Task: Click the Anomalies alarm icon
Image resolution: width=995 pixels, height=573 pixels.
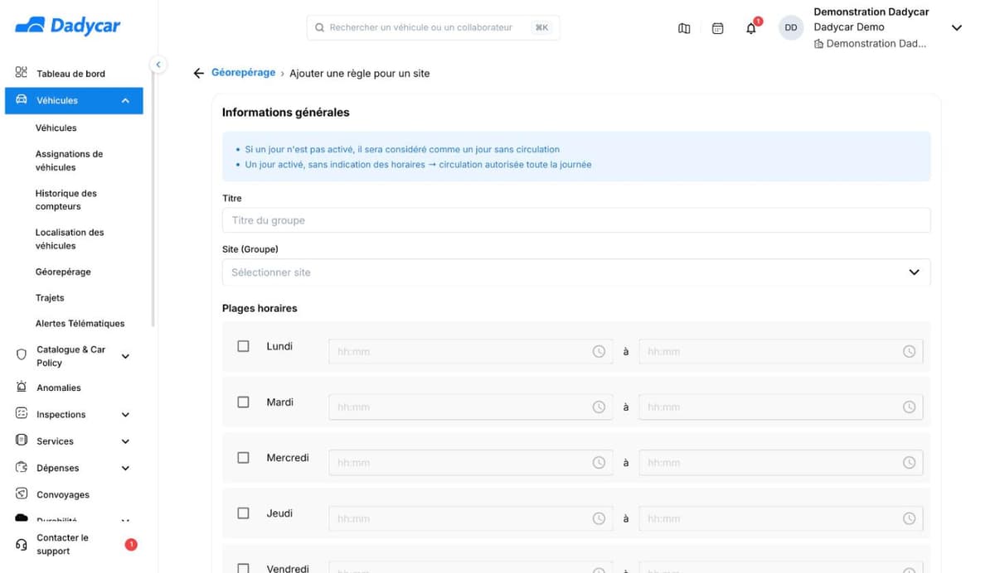Action: 22,388
